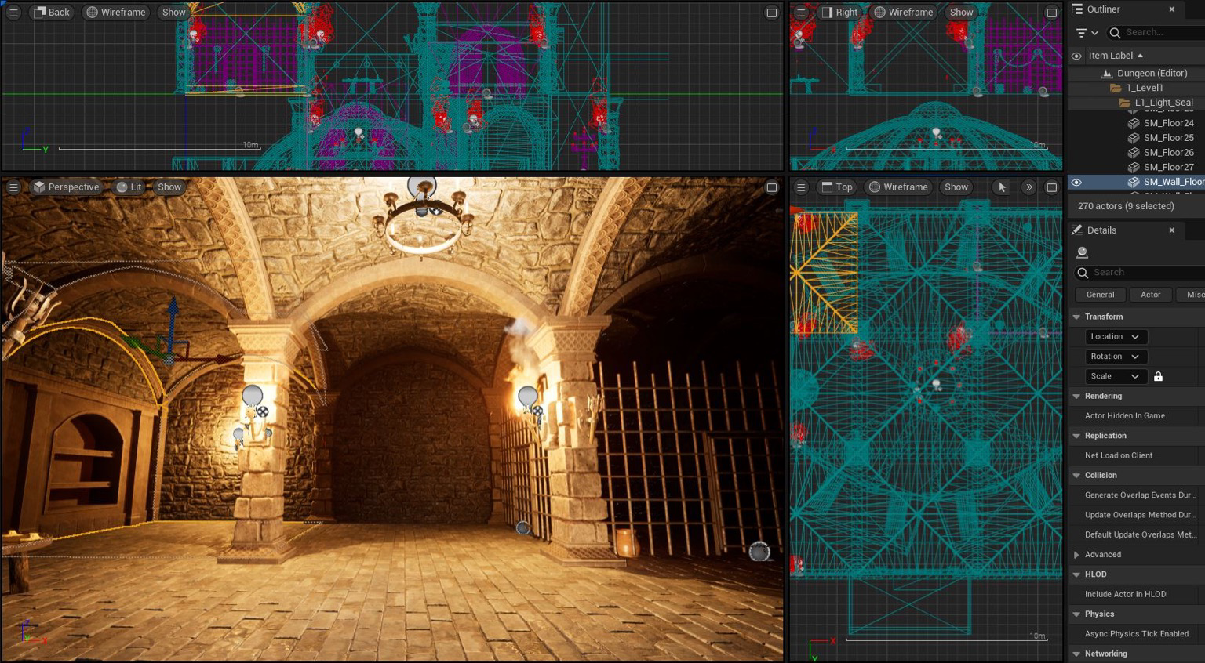
Task: Expand the Advanced collision section
Action: pyautogui.click(x=1076, y=555)
